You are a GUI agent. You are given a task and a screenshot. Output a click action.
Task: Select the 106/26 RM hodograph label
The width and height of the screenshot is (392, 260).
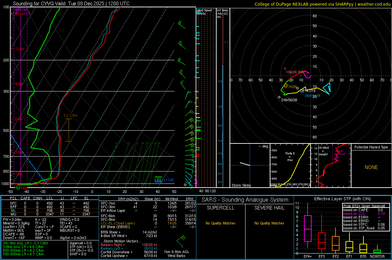pos(295,72)
